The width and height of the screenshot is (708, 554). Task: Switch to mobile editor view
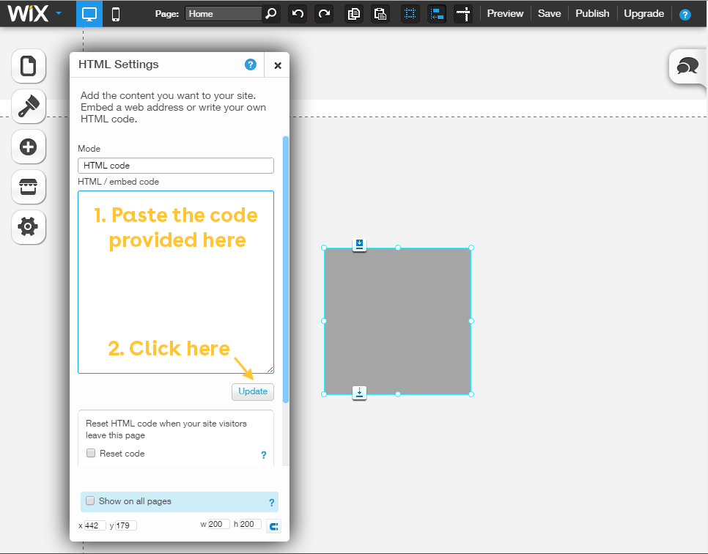116,14
